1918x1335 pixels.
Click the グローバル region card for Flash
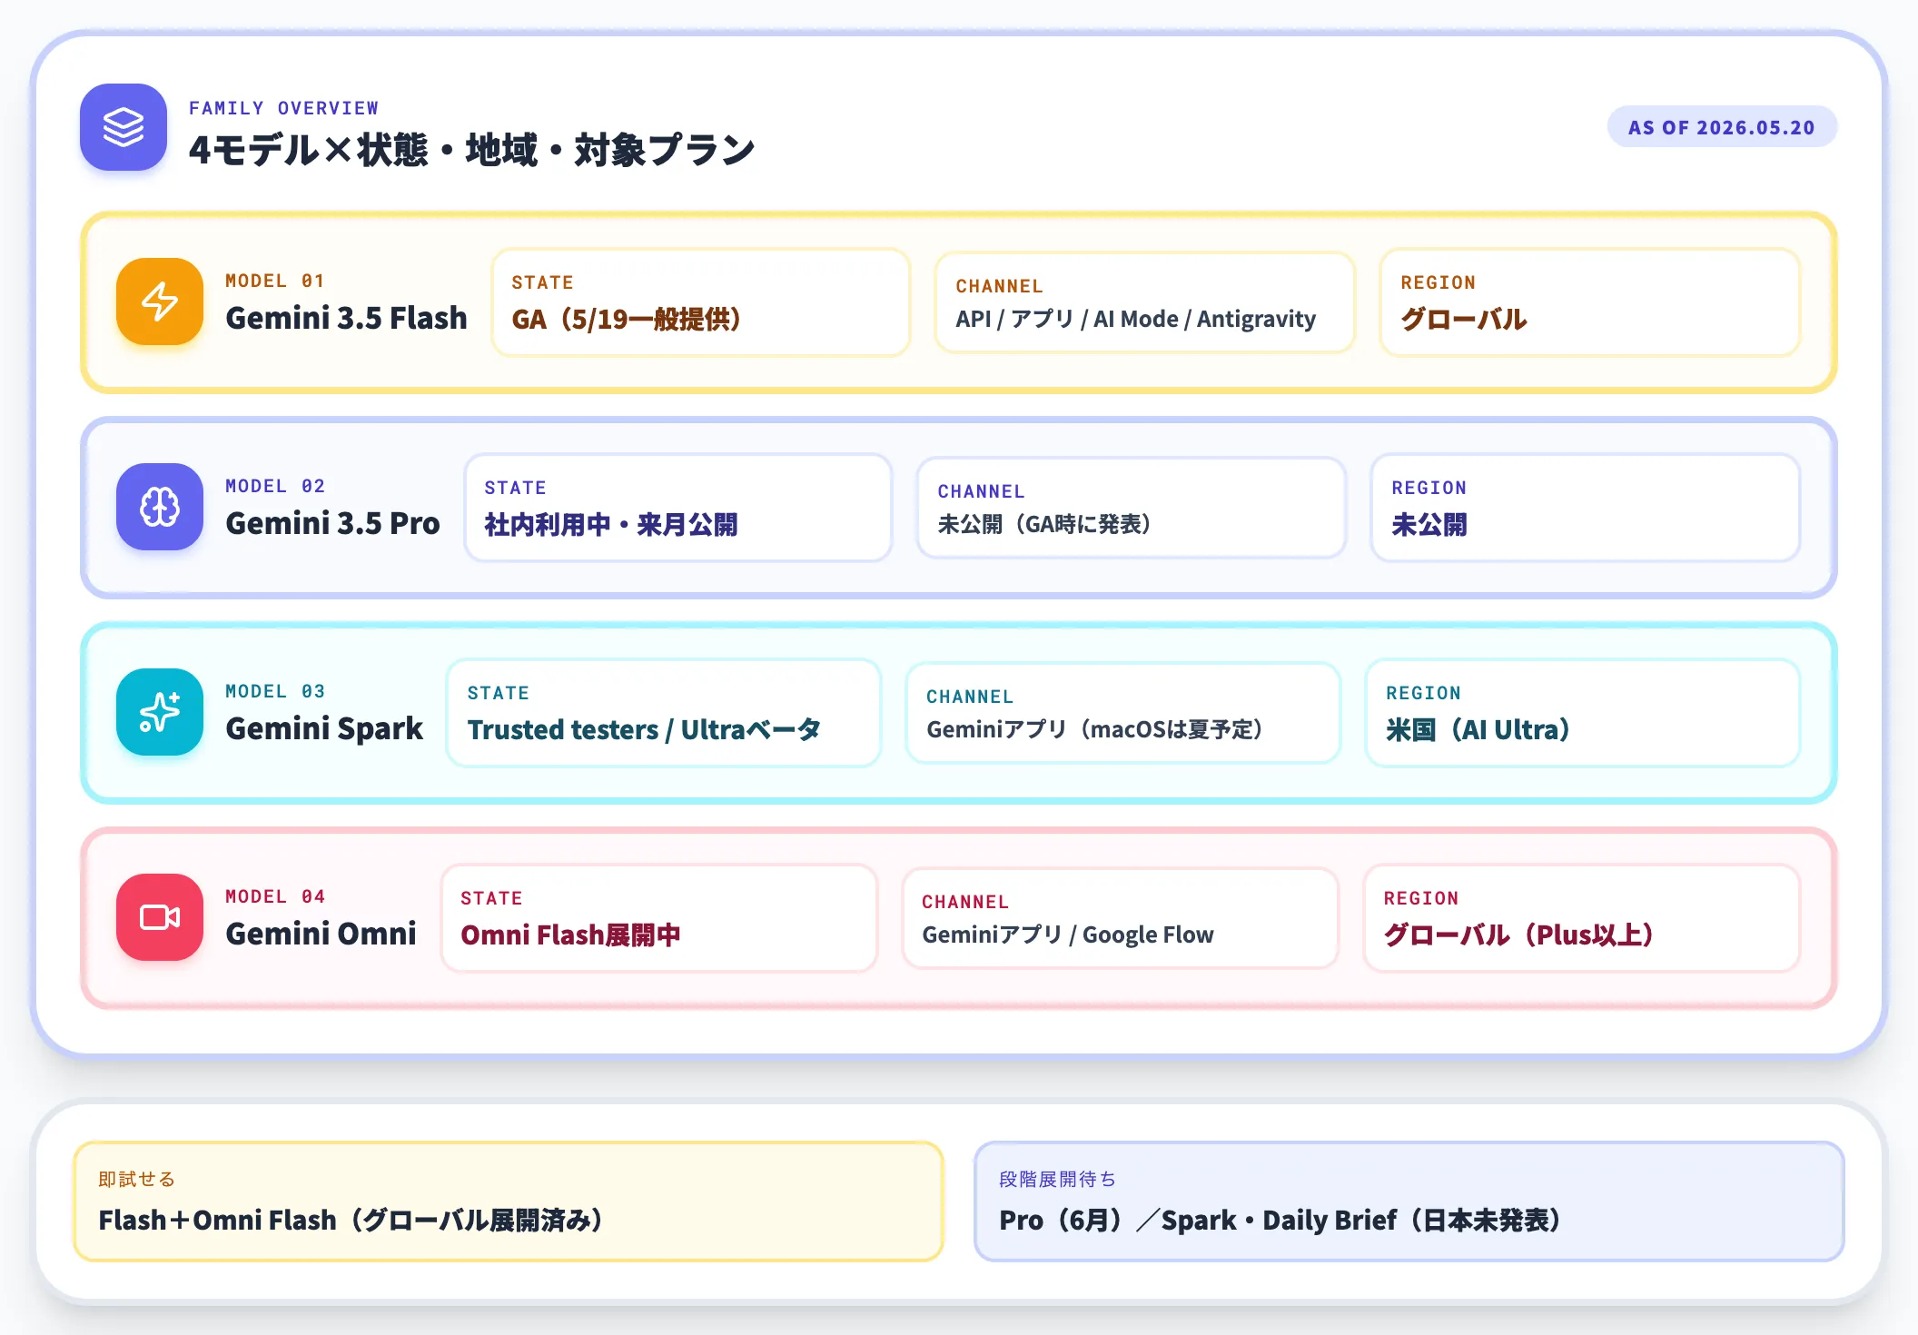click(1589, 302)
